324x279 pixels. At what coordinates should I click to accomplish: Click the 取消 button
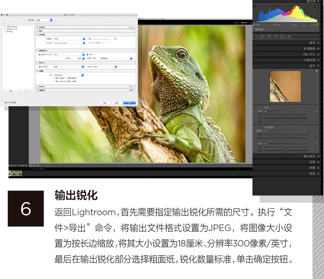coord(117,103)
